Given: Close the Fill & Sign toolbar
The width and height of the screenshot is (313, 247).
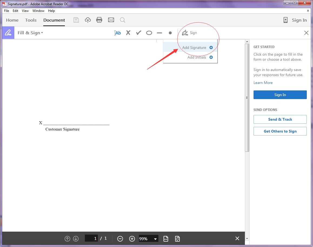Looking at the screenshot, I should coord(306,33).
